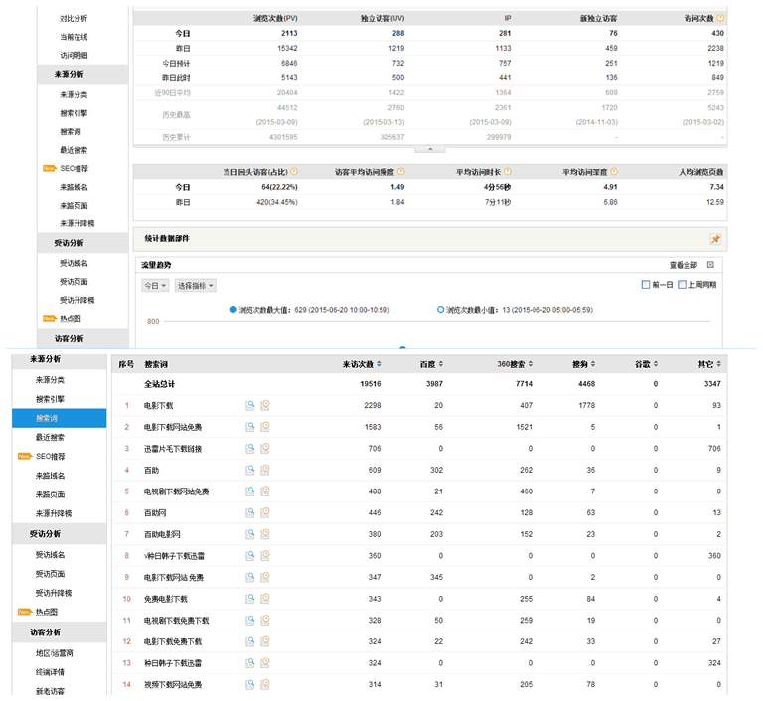Enable the 上周同期 comparison checkbox
The width and height of the screenshot is (763, 701).
(x=683, y=285)
